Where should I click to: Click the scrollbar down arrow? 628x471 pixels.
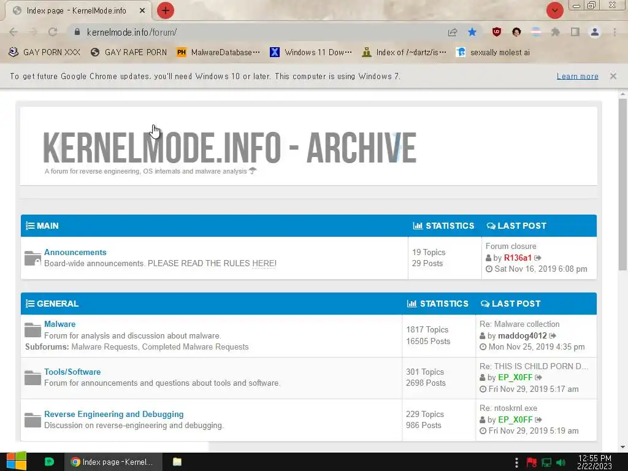(622, 447)
